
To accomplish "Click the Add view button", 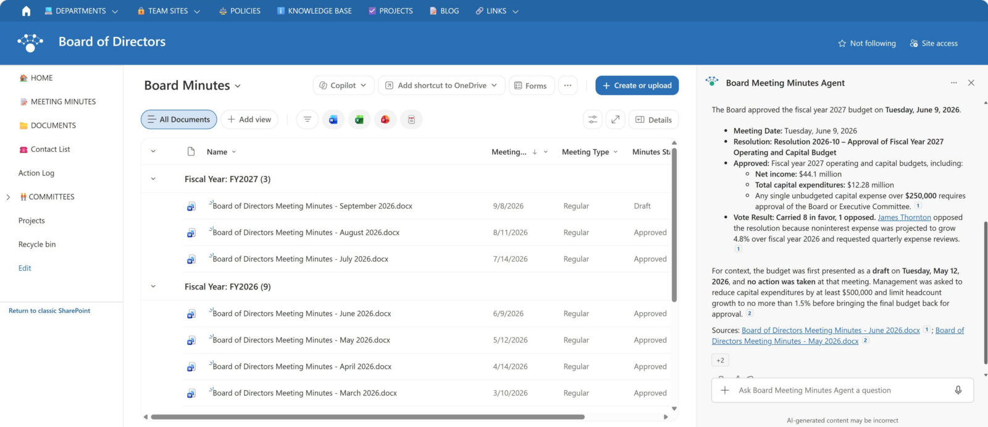I will pyautogui.click(x=249, y=120).
